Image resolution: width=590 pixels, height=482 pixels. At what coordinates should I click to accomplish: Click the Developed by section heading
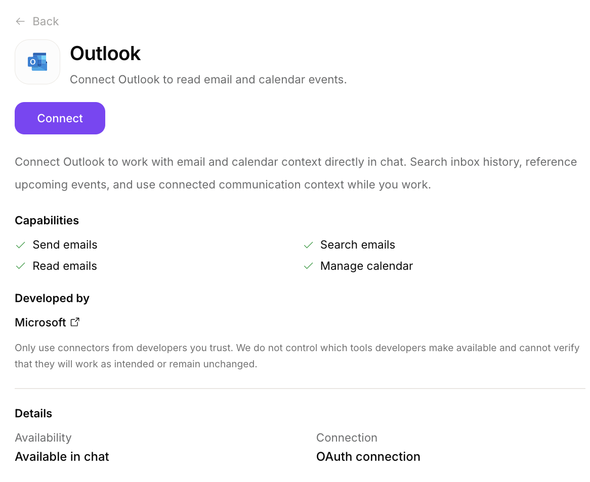(x=52, y=298)
